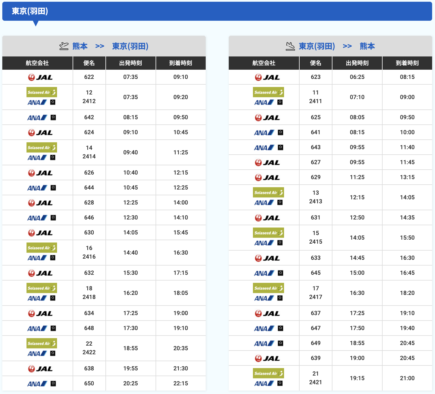Click the JAL logo for flight 630

40,233
